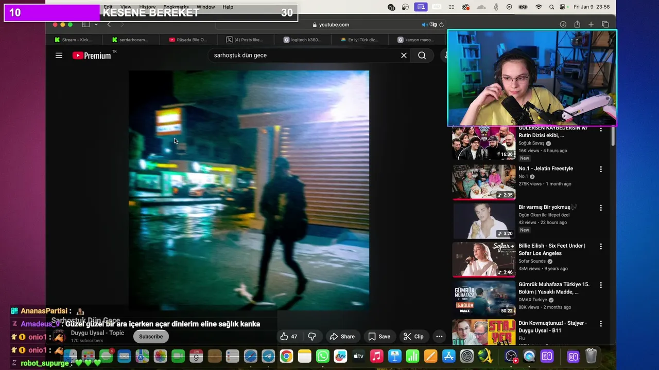Screen dimensions: 659x370
Task: Open options for Gümrük Muhafaza Türkiye video
Action: point(600,285)
